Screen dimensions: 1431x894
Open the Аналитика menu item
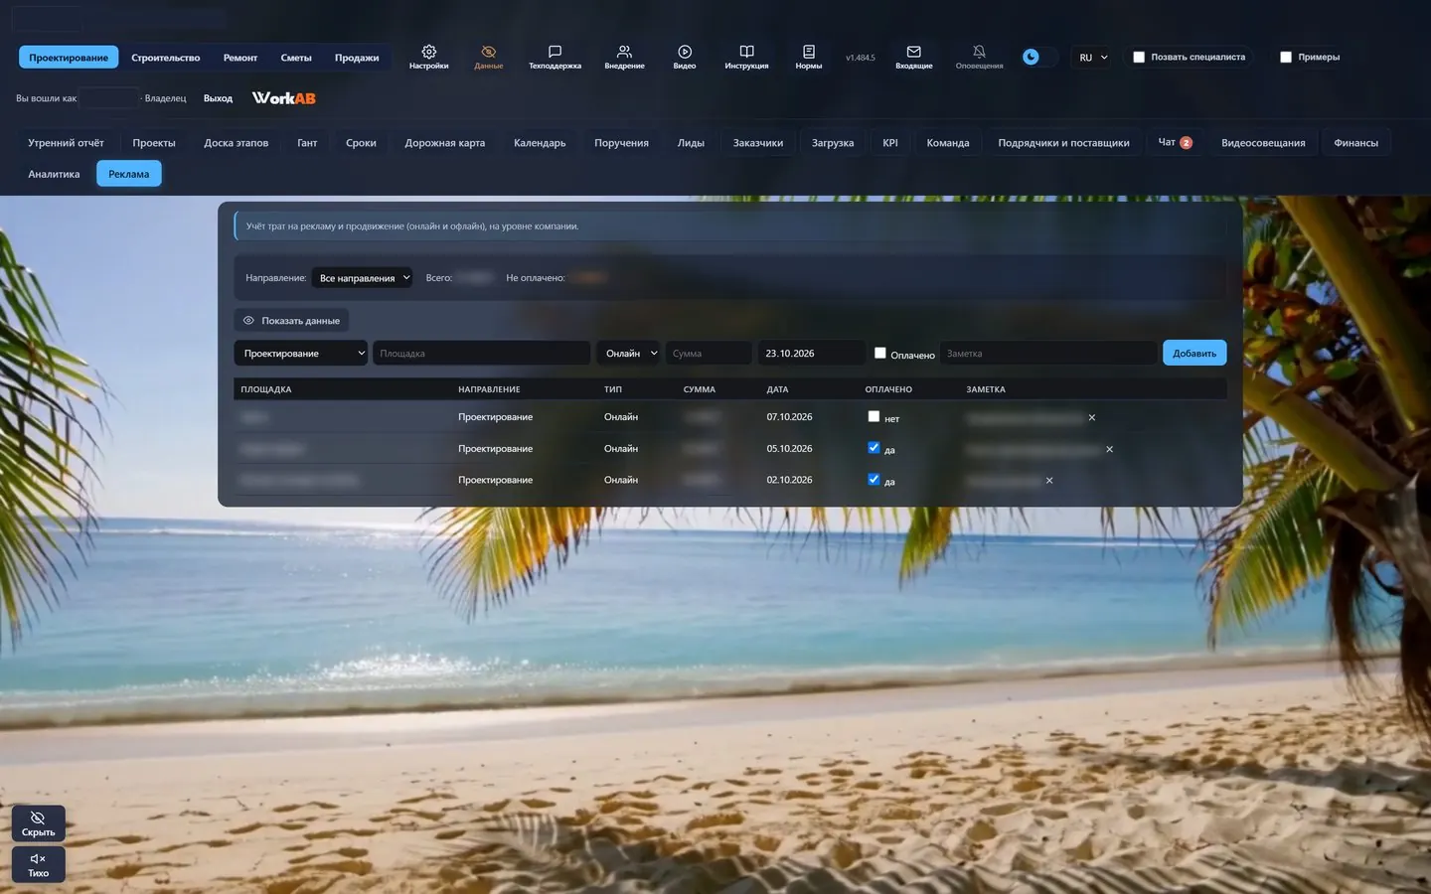click(54, 174)
